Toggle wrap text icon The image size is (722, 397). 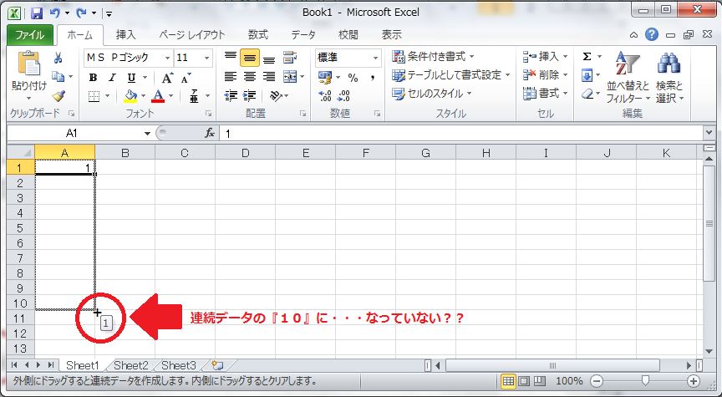[x=290, y=58]
